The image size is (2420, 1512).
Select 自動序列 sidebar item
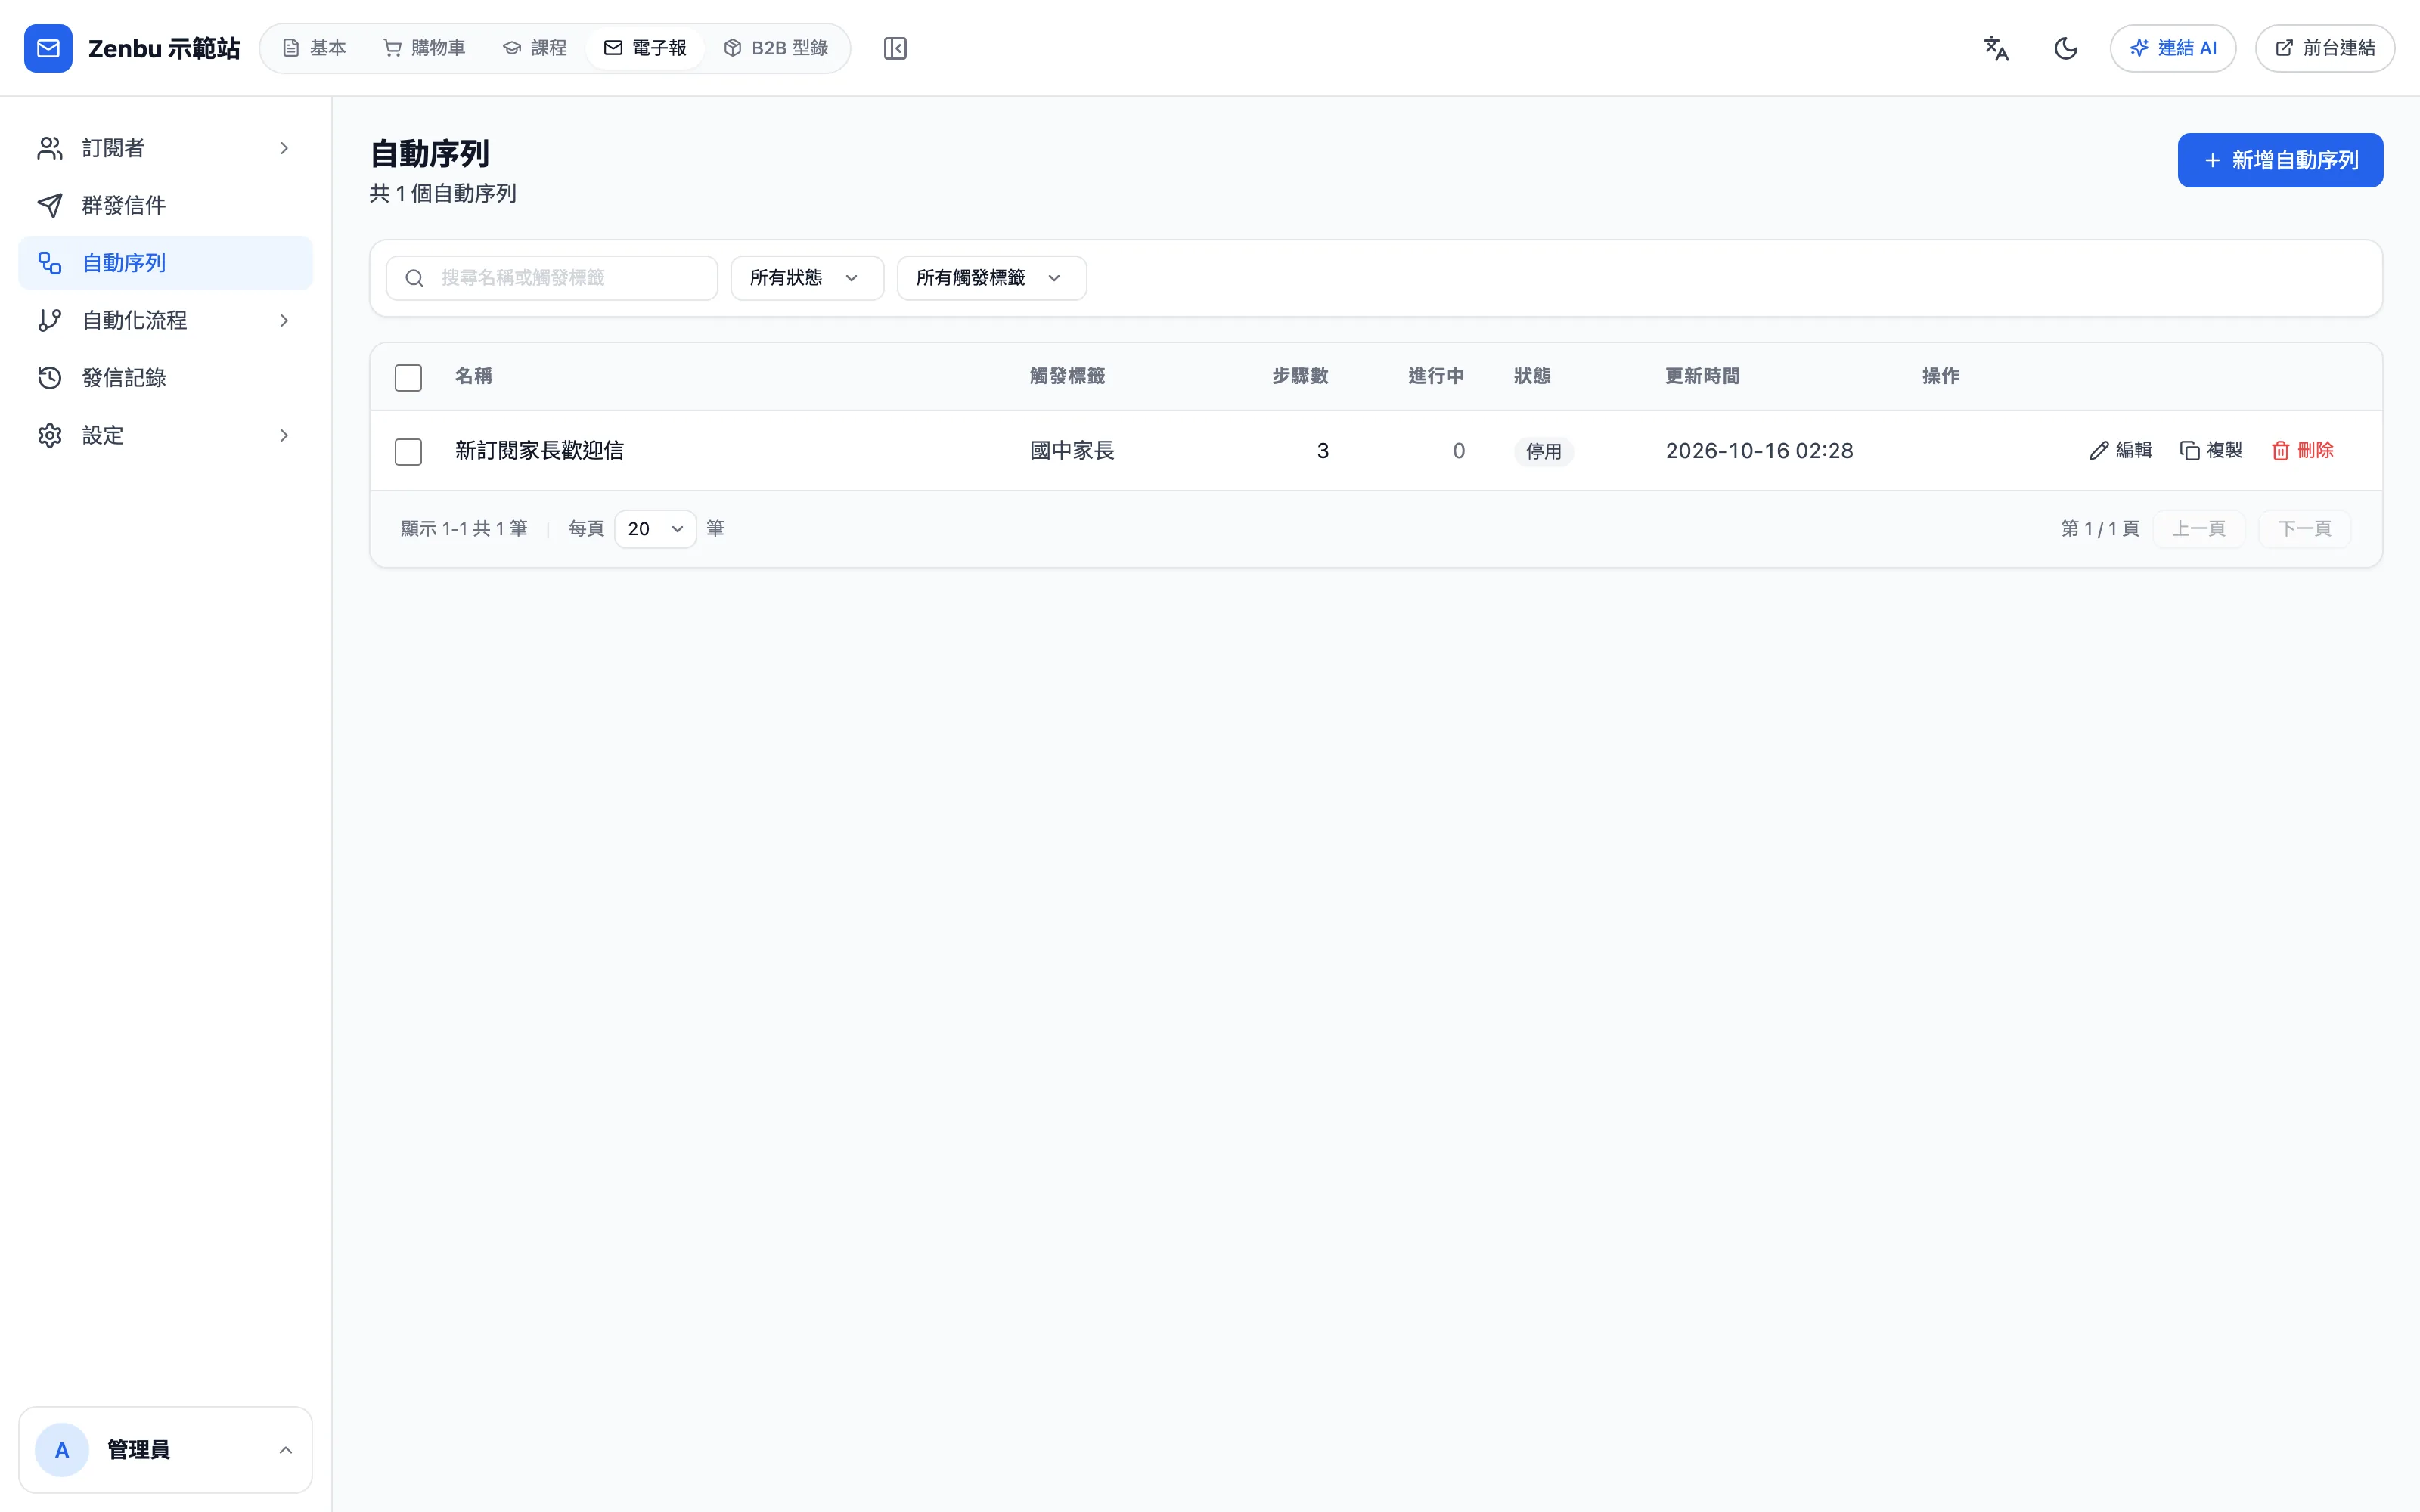(x=165, y=263)
